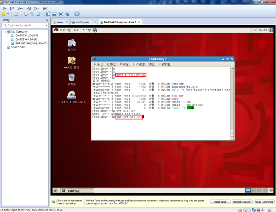The height and width of the screenshot is (212, 276).
Task: Close the Home tab
Action: point(67,22)
